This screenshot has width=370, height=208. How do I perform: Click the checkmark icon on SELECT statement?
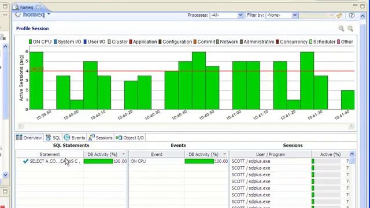25,161
